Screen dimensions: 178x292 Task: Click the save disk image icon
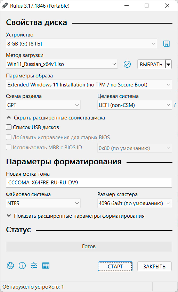(167, 44)
